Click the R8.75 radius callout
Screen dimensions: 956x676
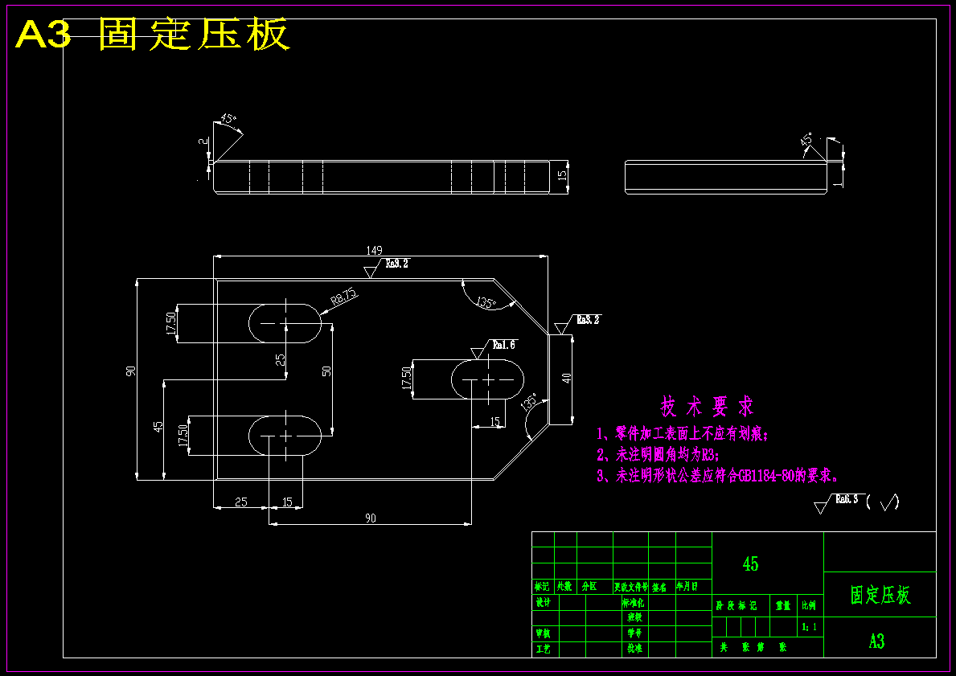tap(343, 297)
